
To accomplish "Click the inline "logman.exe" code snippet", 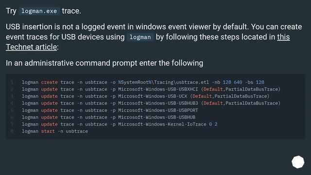I will (x=39, y=11).
